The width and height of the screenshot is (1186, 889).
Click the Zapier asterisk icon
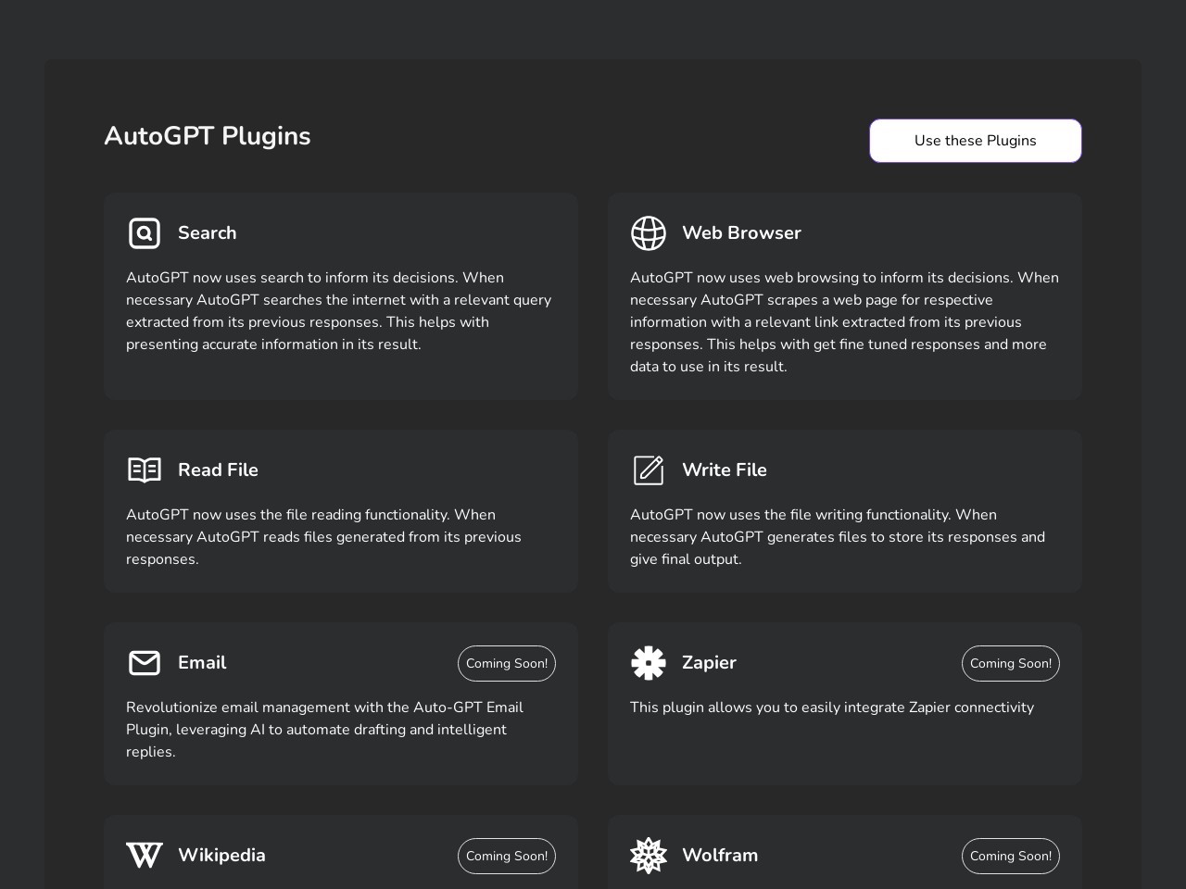point(649,663)
